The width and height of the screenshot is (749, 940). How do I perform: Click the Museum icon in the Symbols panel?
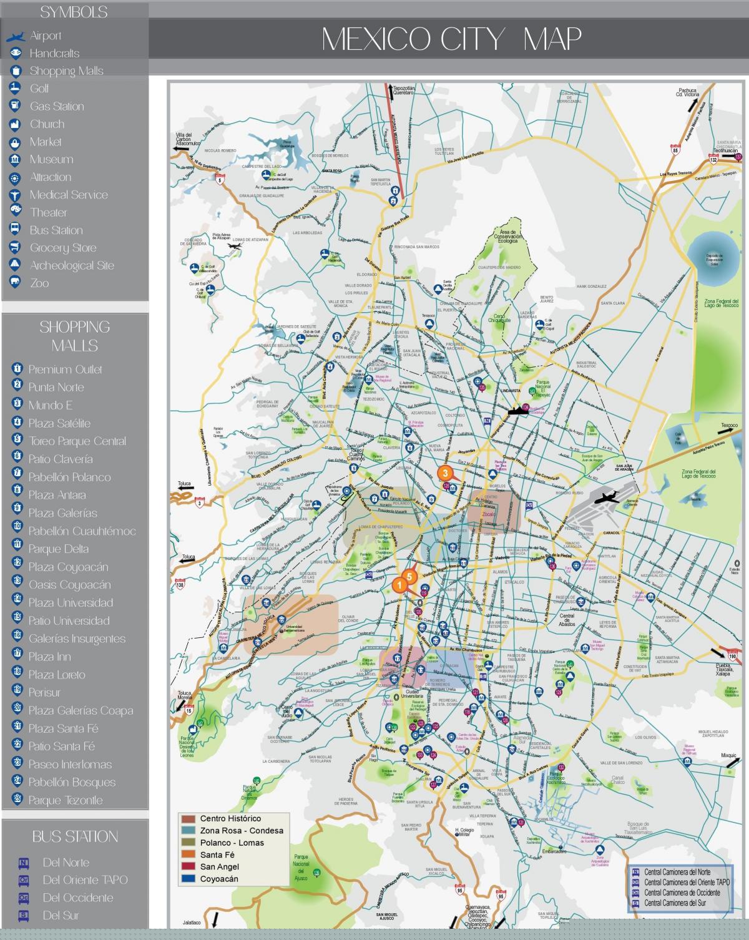tap(16, 159)
